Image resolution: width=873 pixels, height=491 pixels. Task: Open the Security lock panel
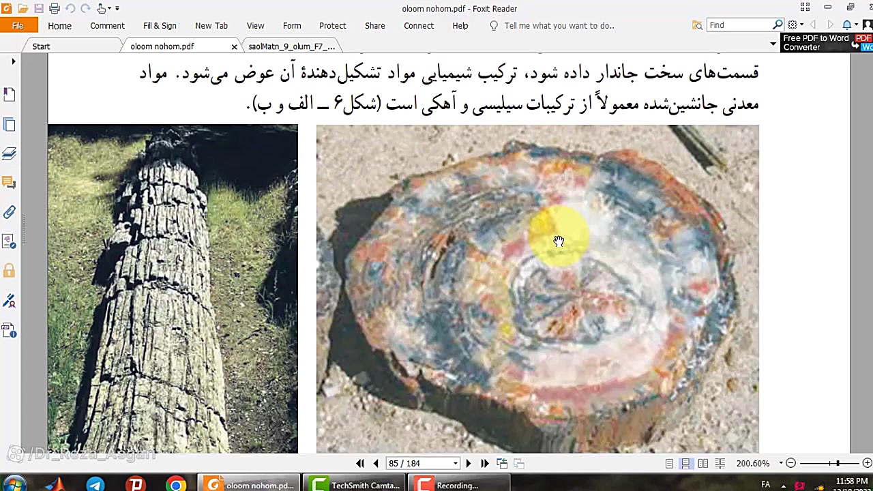tap(10, 271)
